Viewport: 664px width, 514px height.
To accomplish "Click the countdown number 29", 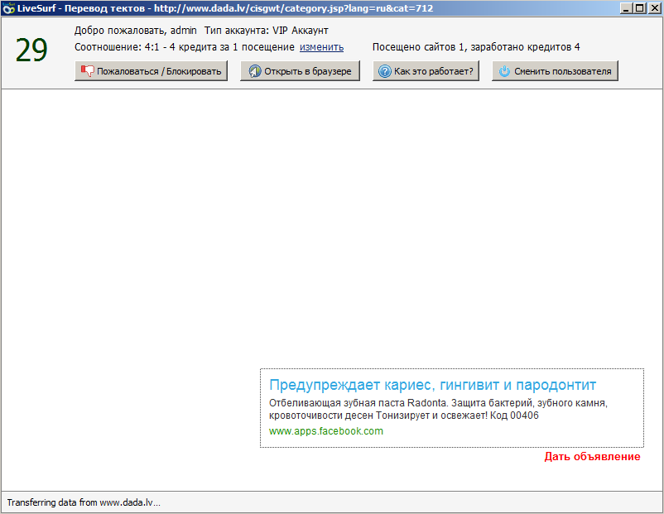I will pos(31,50).
